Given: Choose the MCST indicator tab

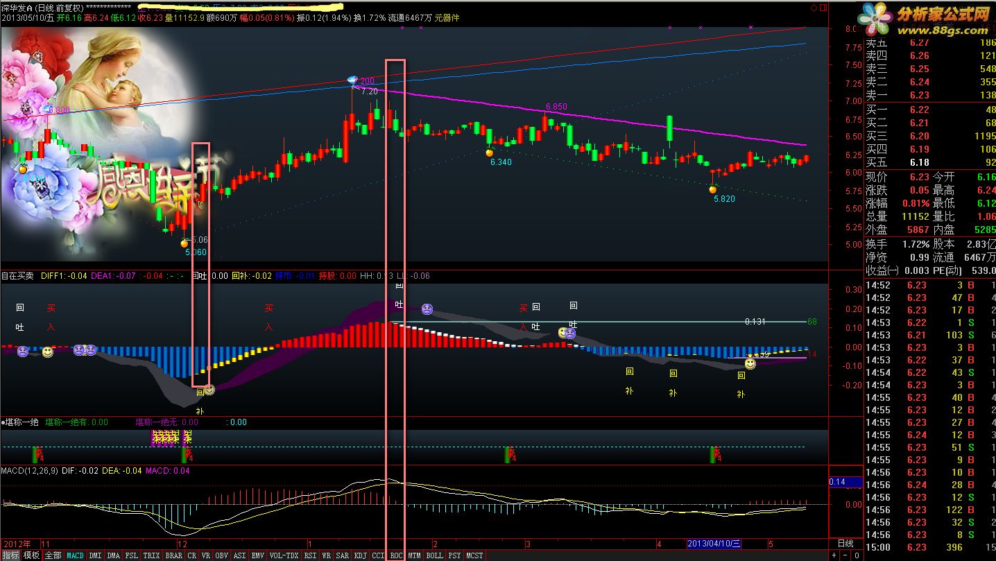Looking at the screenshot, I should [474, 555].
